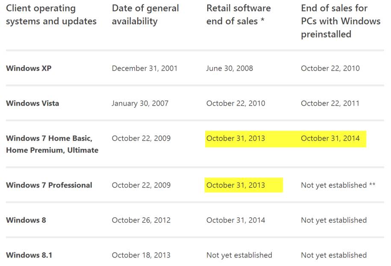
Task: Click Windows XP date December 31, 2001
Action: (x=144, y=68)
